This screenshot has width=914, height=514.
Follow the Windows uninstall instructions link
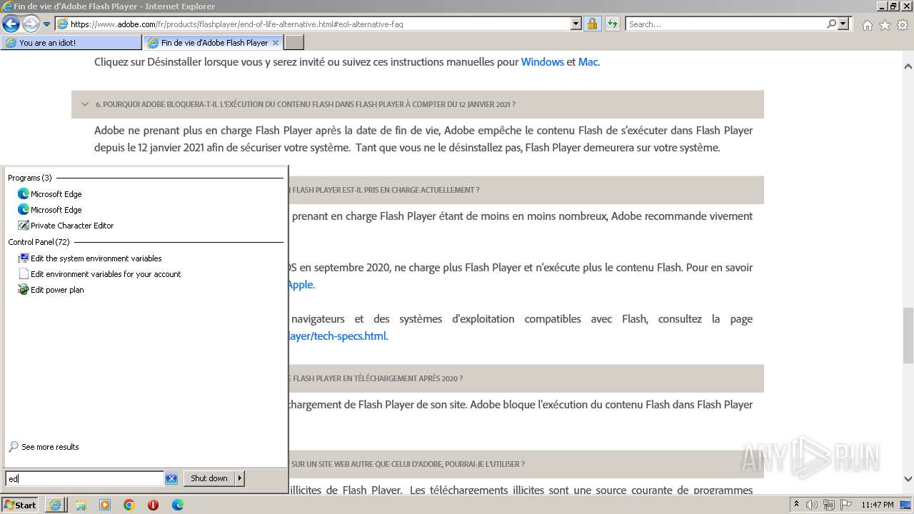[543, 62]
